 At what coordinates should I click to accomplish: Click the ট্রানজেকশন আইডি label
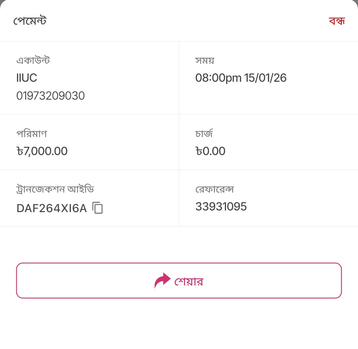[x=55, y=189]
